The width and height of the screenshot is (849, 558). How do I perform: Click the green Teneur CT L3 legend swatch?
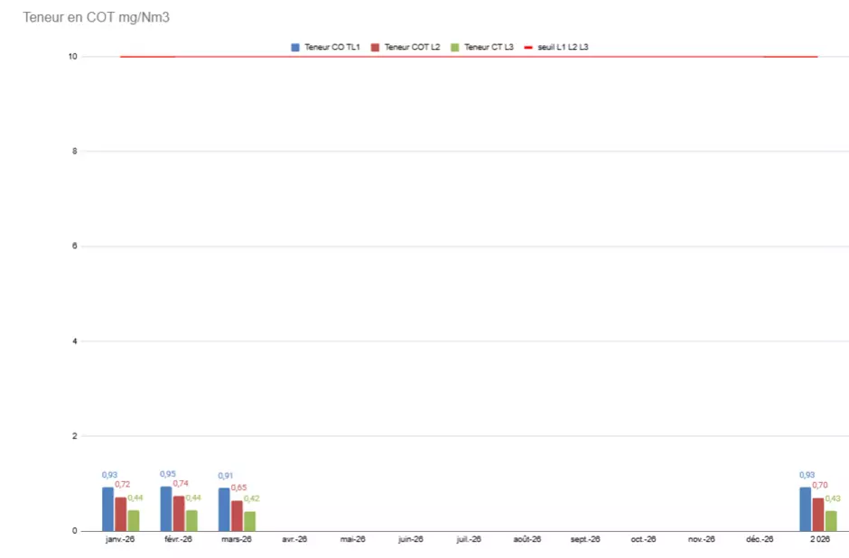click(x=455, y=47)
